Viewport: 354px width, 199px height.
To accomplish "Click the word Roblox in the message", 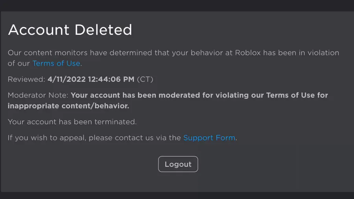I will tap(248, 53).
